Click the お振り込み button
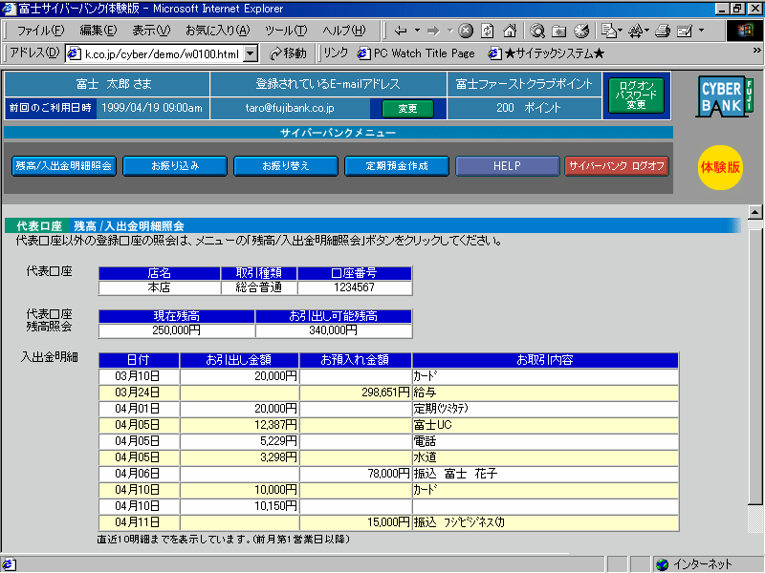Screen dimensions: 765x573 coord(175,166)
